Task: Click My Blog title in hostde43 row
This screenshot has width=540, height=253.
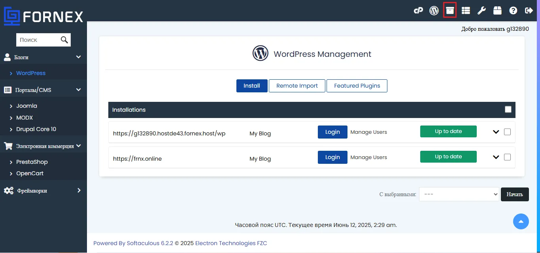Action: pos(260,133)
